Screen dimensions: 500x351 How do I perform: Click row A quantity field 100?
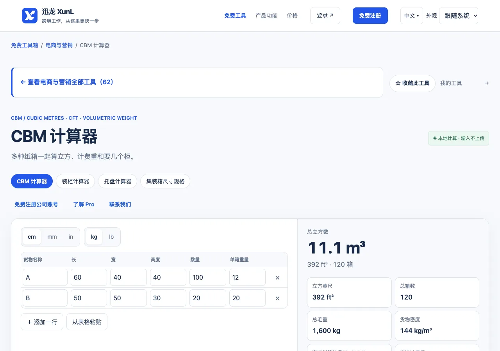point(208,277)
